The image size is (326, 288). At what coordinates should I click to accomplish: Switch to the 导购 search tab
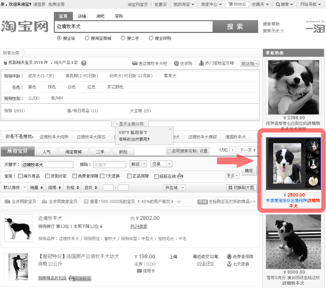(119, 16)
